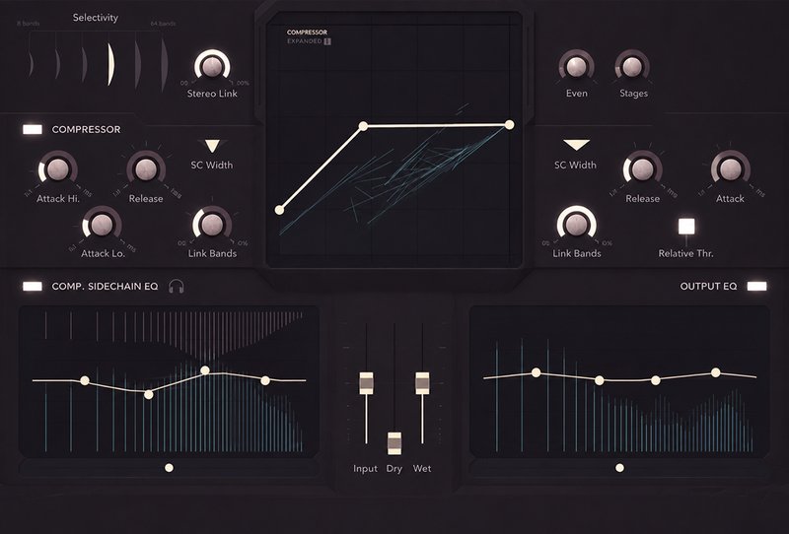Click COMPRESSOR title inside graph display
The width and height of the screenshot is (789, 534).
coord(307,33)
